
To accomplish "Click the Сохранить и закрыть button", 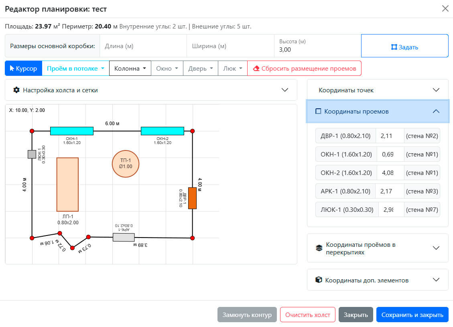I will click(x=412, y=315).
